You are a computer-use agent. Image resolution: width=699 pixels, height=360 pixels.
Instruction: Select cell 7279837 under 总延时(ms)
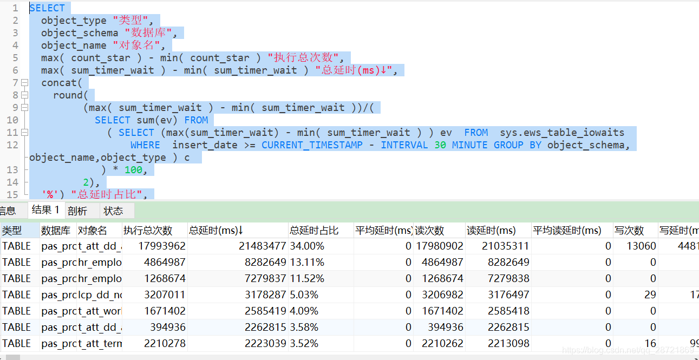238,278
